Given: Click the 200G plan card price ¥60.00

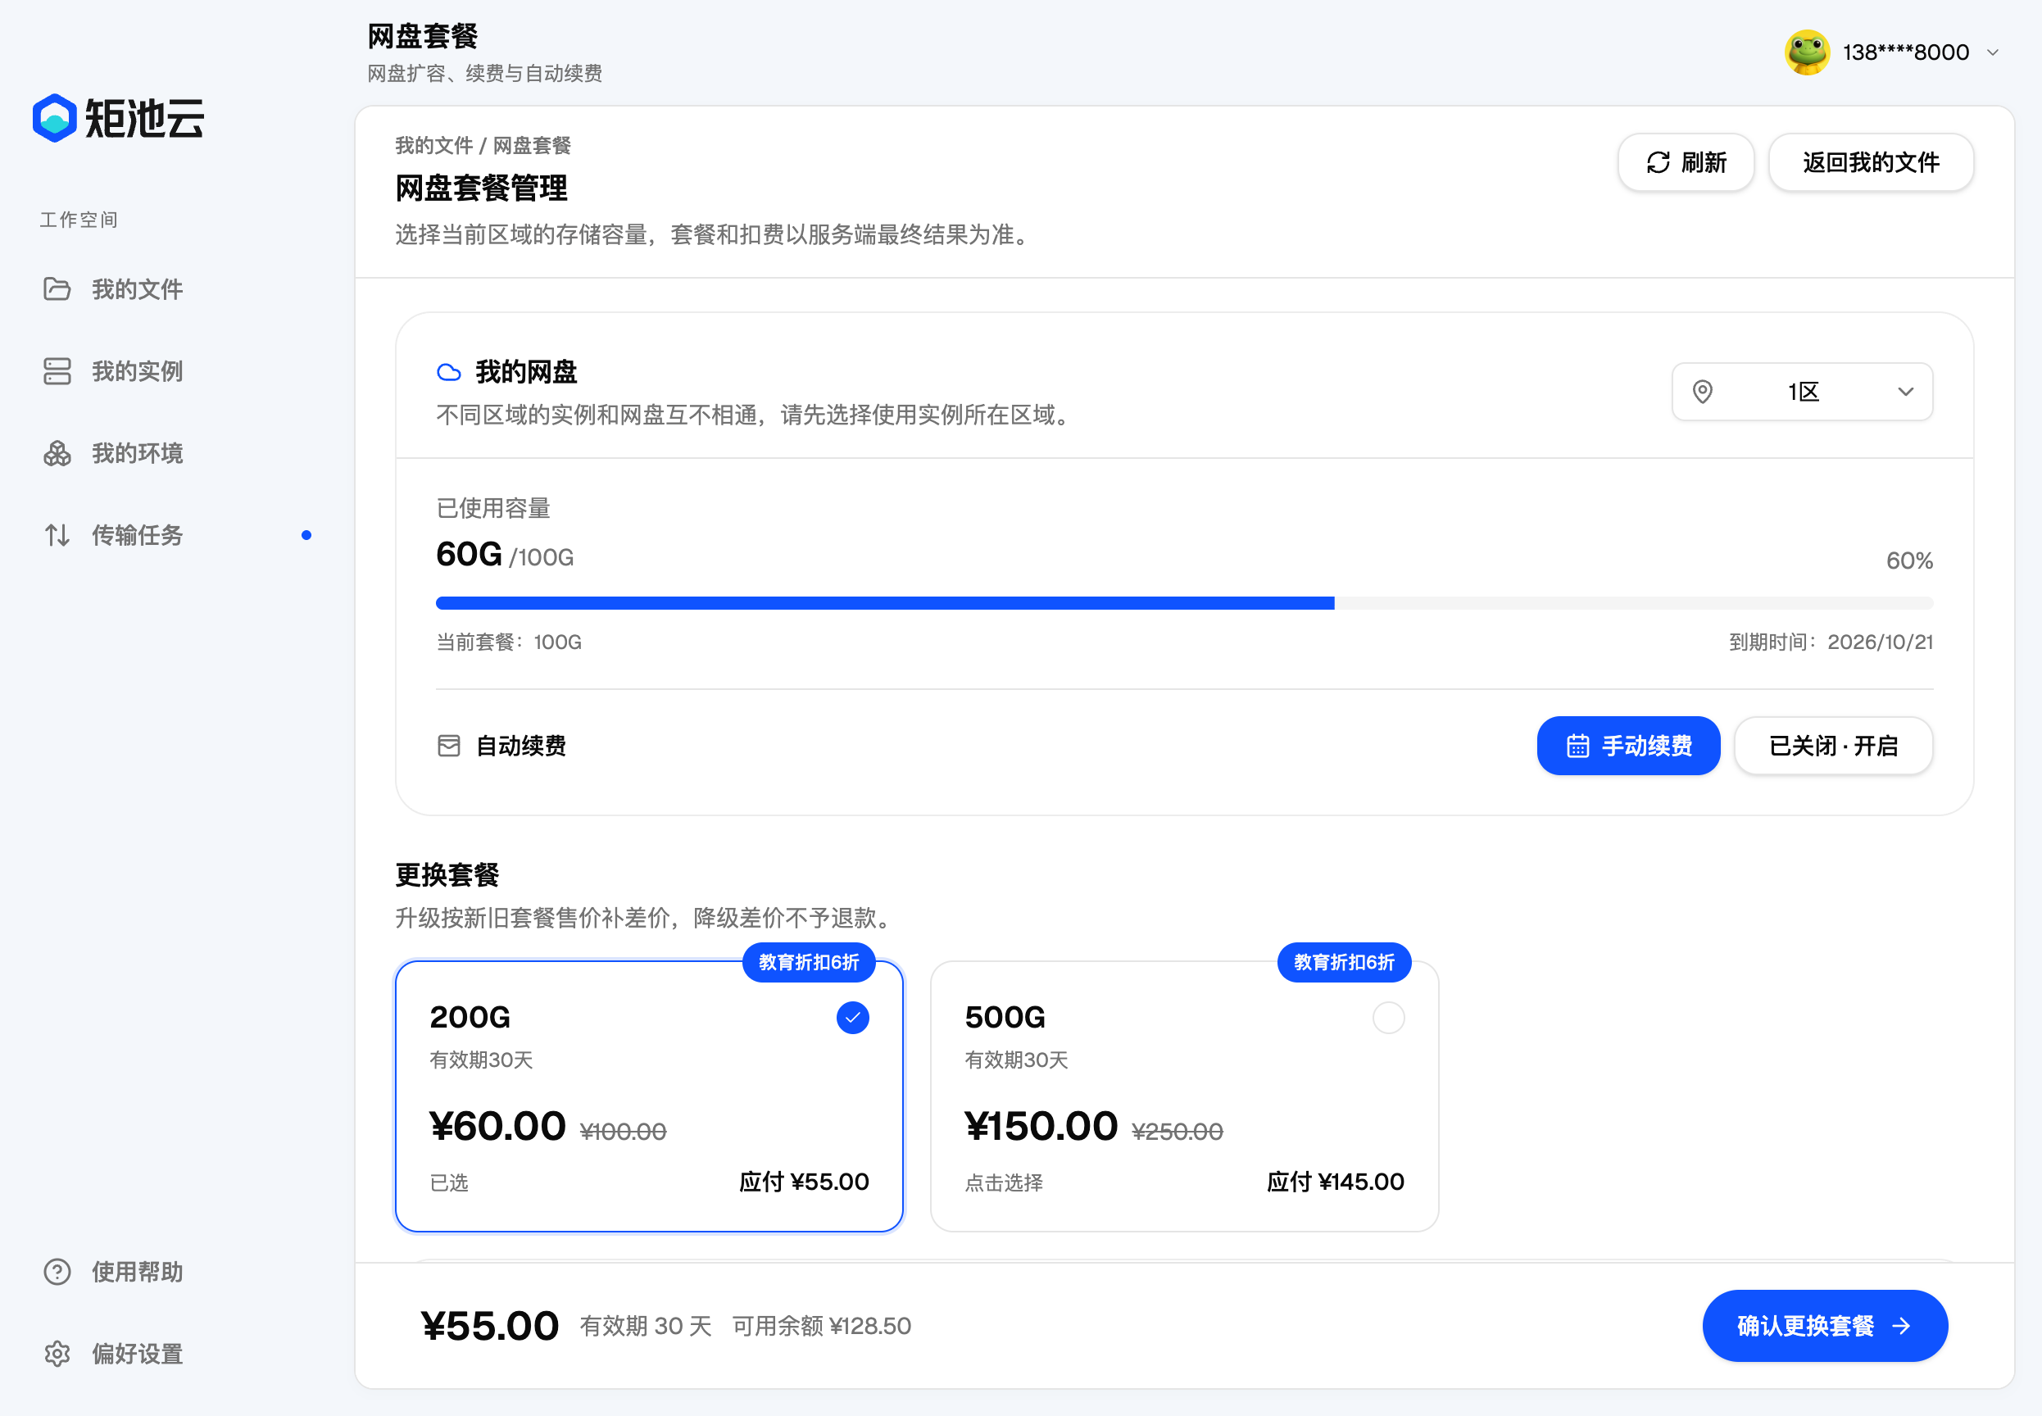Looking at the screenshot, I should [x=497, y=1126].
